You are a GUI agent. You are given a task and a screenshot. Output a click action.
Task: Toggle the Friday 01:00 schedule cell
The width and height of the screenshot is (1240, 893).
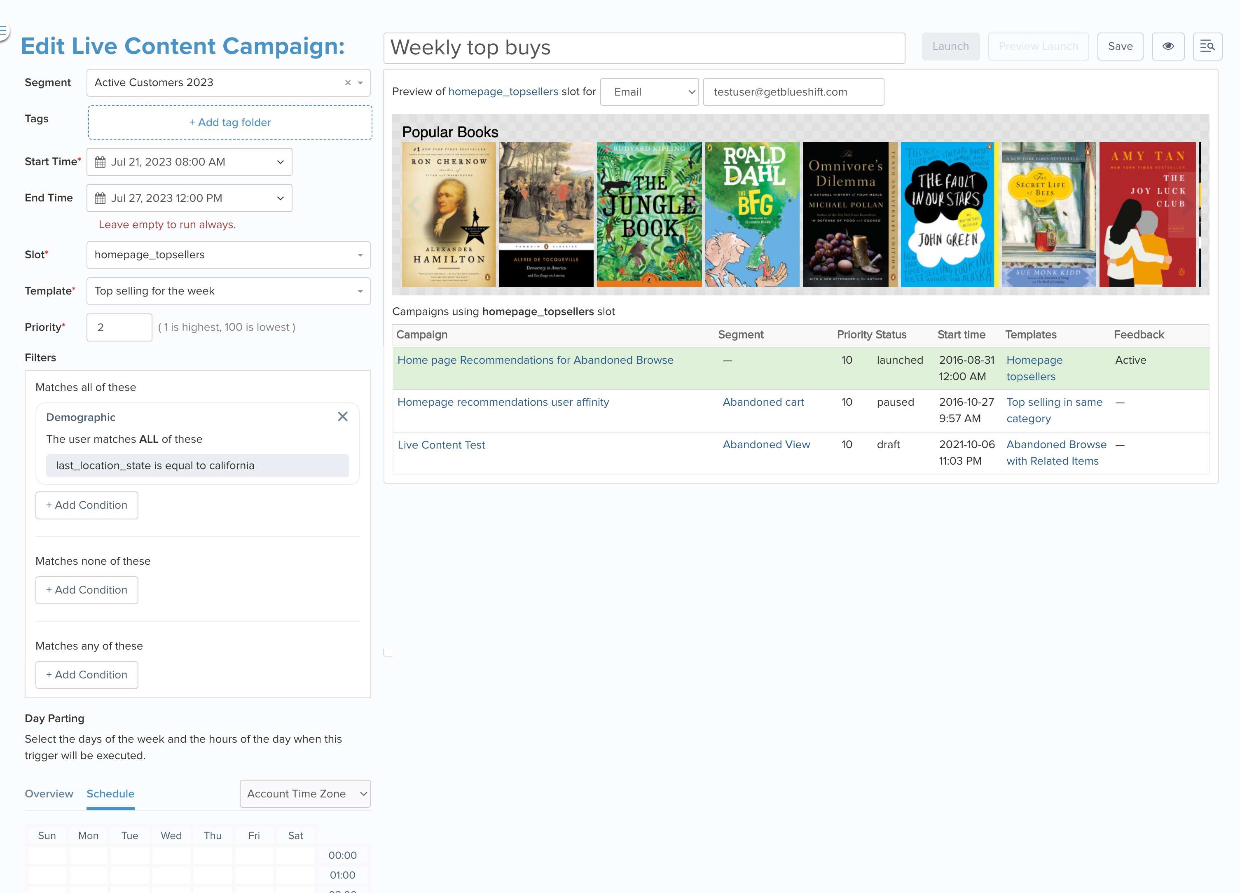click(x=254, y=875)
